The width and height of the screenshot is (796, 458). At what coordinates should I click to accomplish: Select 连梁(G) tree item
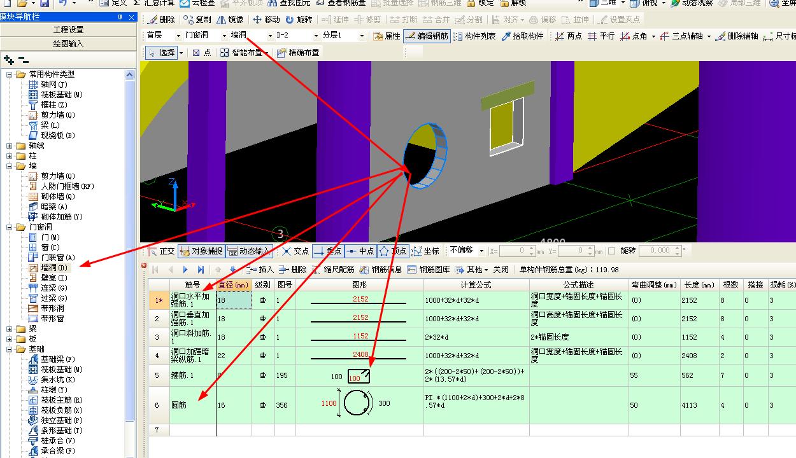[54, 288]
